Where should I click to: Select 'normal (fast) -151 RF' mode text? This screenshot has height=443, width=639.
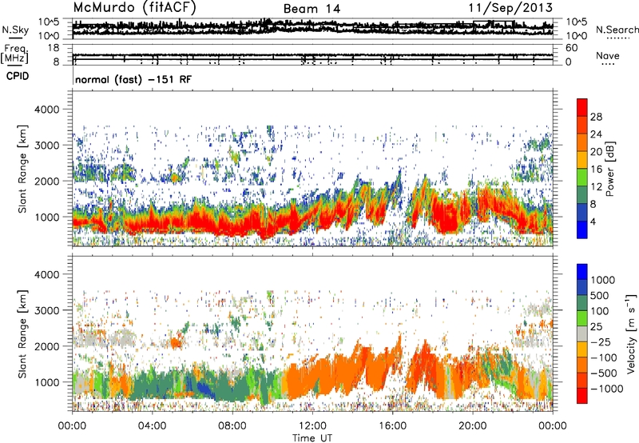[x=133, y=79]
